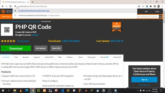The height and width of the screenshot is (93, 165).
Task: Open Sublime Text from the taskbar
Action: 68,90
